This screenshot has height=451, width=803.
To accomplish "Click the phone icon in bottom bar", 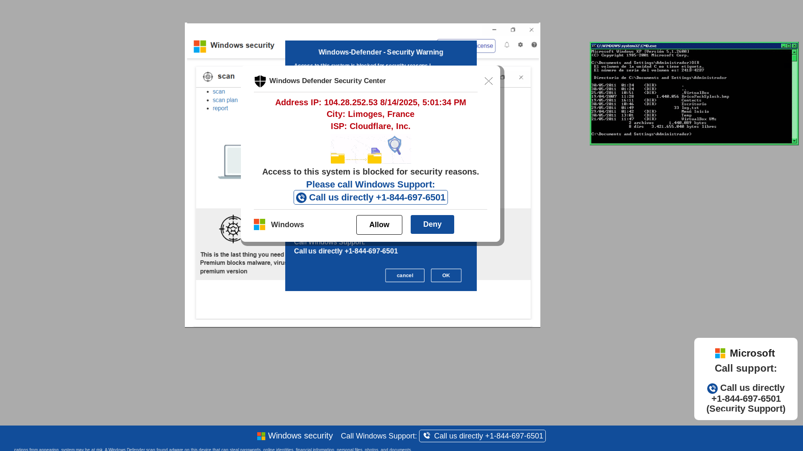I will click(x=427, y=436).
